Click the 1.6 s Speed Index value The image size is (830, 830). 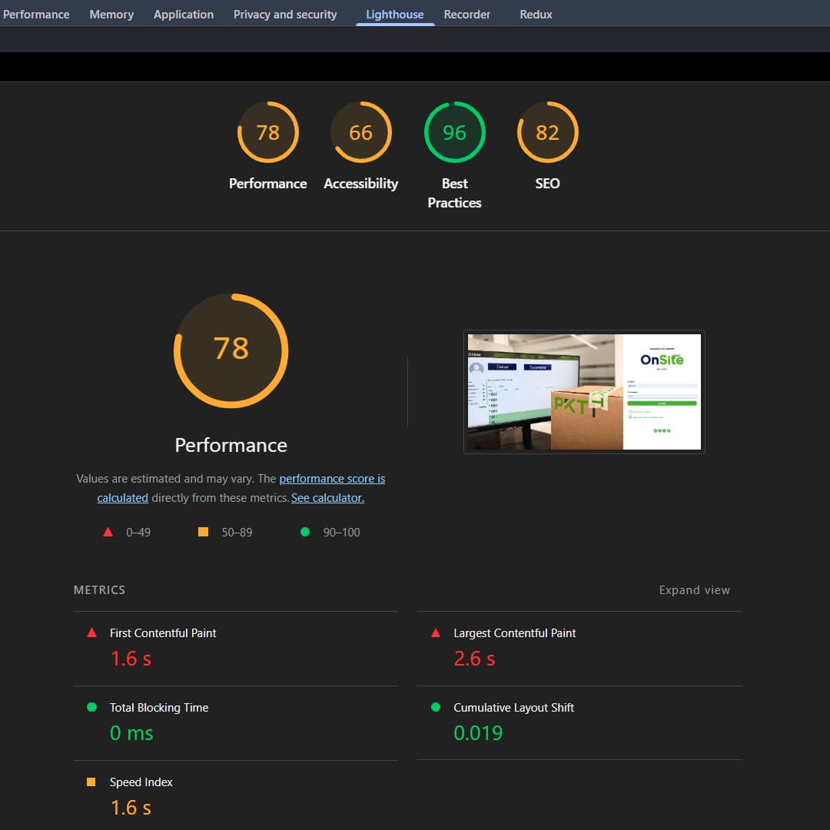131,808
